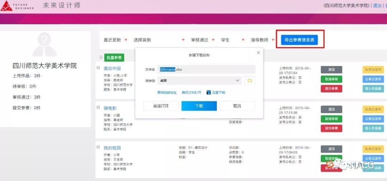Open the folder browse icon in dialog
The width and height of the screenshot is (387, 181).
click(249, 80)
